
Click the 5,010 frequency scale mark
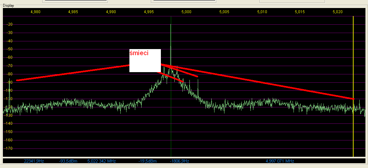(x=262, y=12)
